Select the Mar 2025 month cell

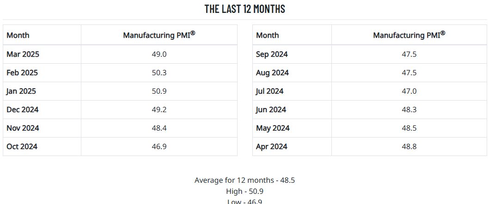pyautogui.click(x=23, y=54)
